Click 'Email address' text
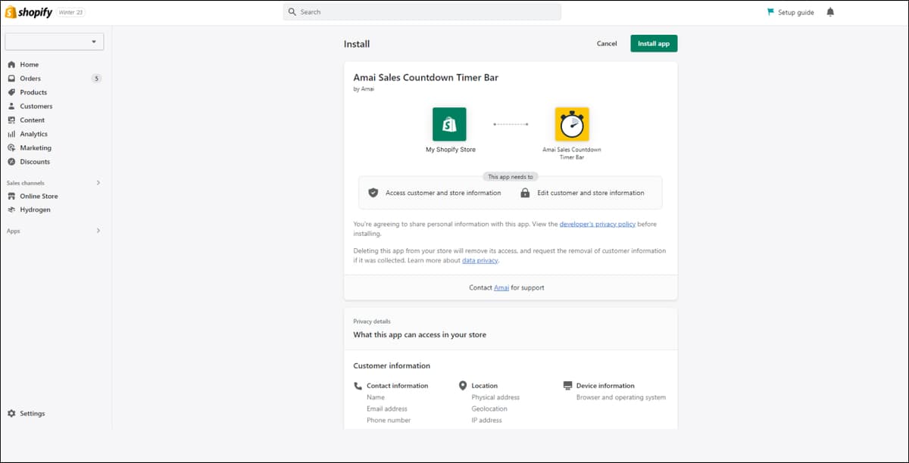The image size is (909, 463). (x=387, y=409)
